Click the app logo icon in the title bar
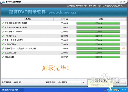This screenshot has height=92, width=128. (3, 2)
